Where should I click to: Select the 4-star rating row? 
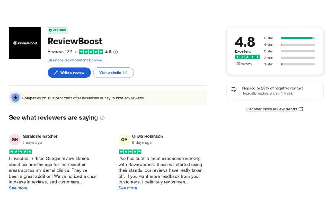click(290, 44)
